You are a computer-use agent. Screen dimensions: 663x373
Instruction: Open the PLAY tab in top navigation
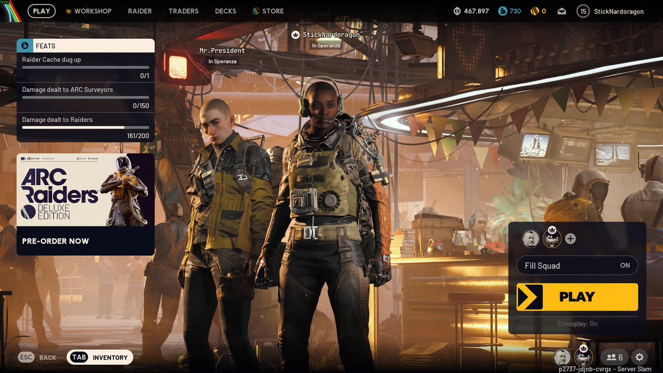point(41,11)
